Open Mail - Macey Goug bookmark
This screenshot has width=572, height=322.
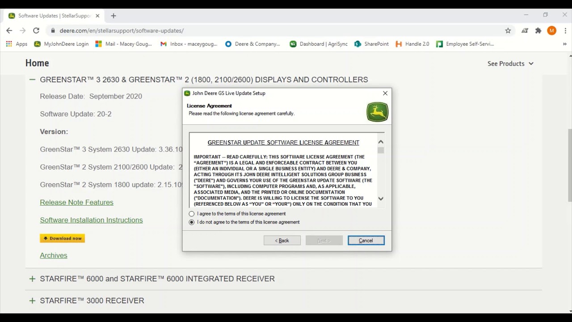click(124, 44)
